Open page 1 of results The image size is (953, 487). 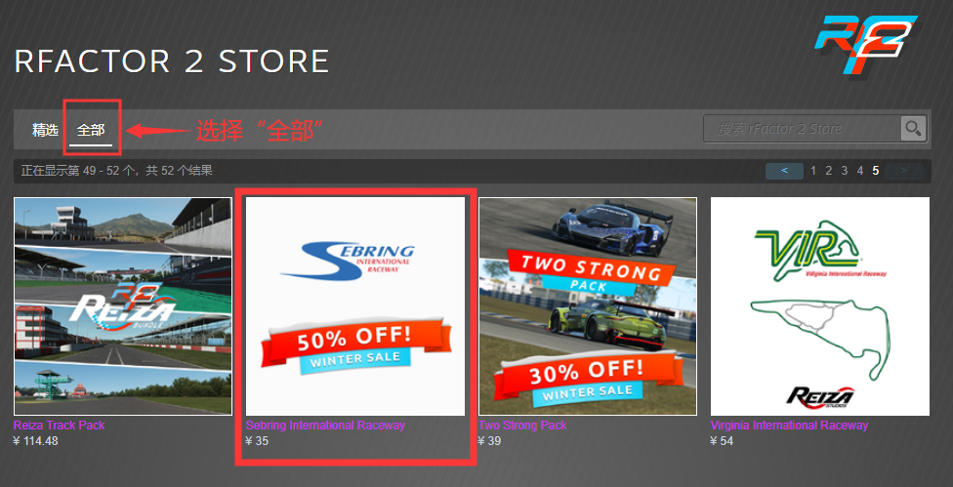point(813,171)
